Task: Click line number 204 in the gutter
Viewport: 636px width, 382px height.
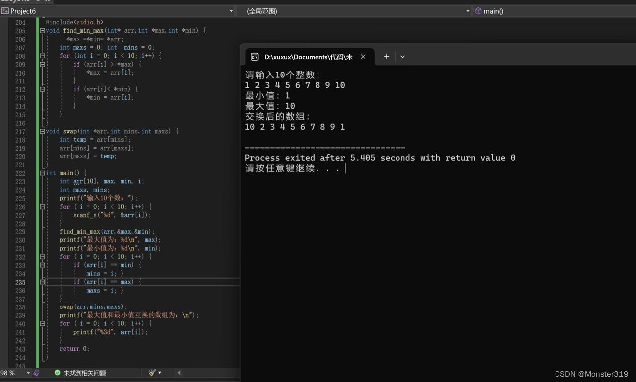Action: pos(20,22)
